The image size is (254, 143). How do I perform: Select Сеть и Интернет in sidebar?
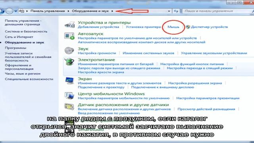click(19, 37)
